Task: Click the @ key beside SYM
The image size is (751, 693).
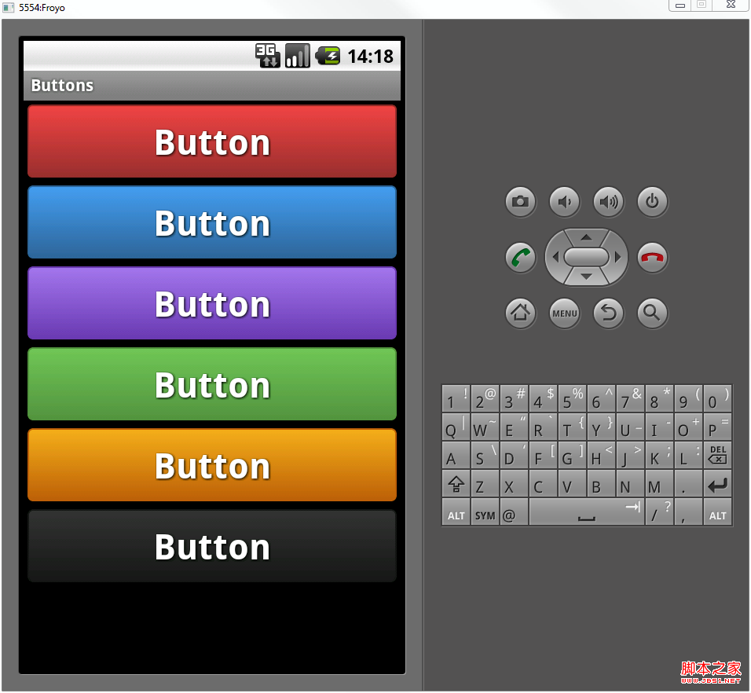Action: click(514, 512)
